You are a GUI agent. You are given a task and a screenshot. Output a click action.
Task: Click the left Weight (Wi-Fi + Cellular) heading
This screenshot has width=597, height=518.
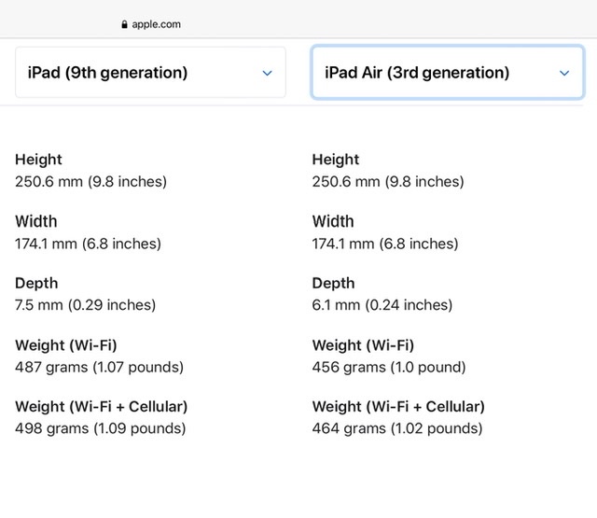tap(101, 406)
